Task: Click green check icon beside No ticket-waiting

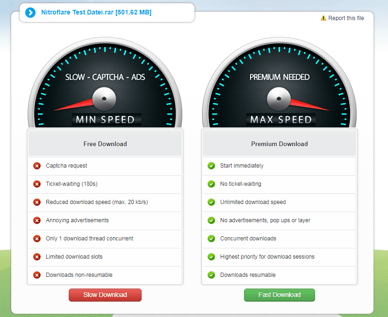Action: click(211, 184)
